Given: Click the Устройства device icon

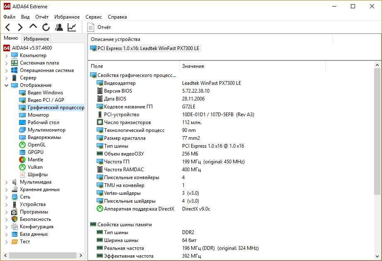Looking at the screenshot, I should click(15, 204).
